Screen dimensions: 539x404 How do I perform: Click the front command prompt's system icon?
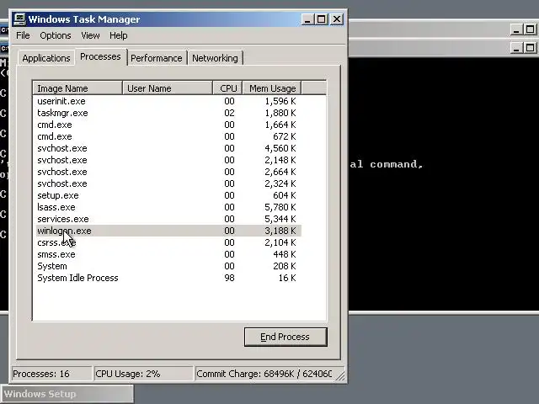click(4, 49)
